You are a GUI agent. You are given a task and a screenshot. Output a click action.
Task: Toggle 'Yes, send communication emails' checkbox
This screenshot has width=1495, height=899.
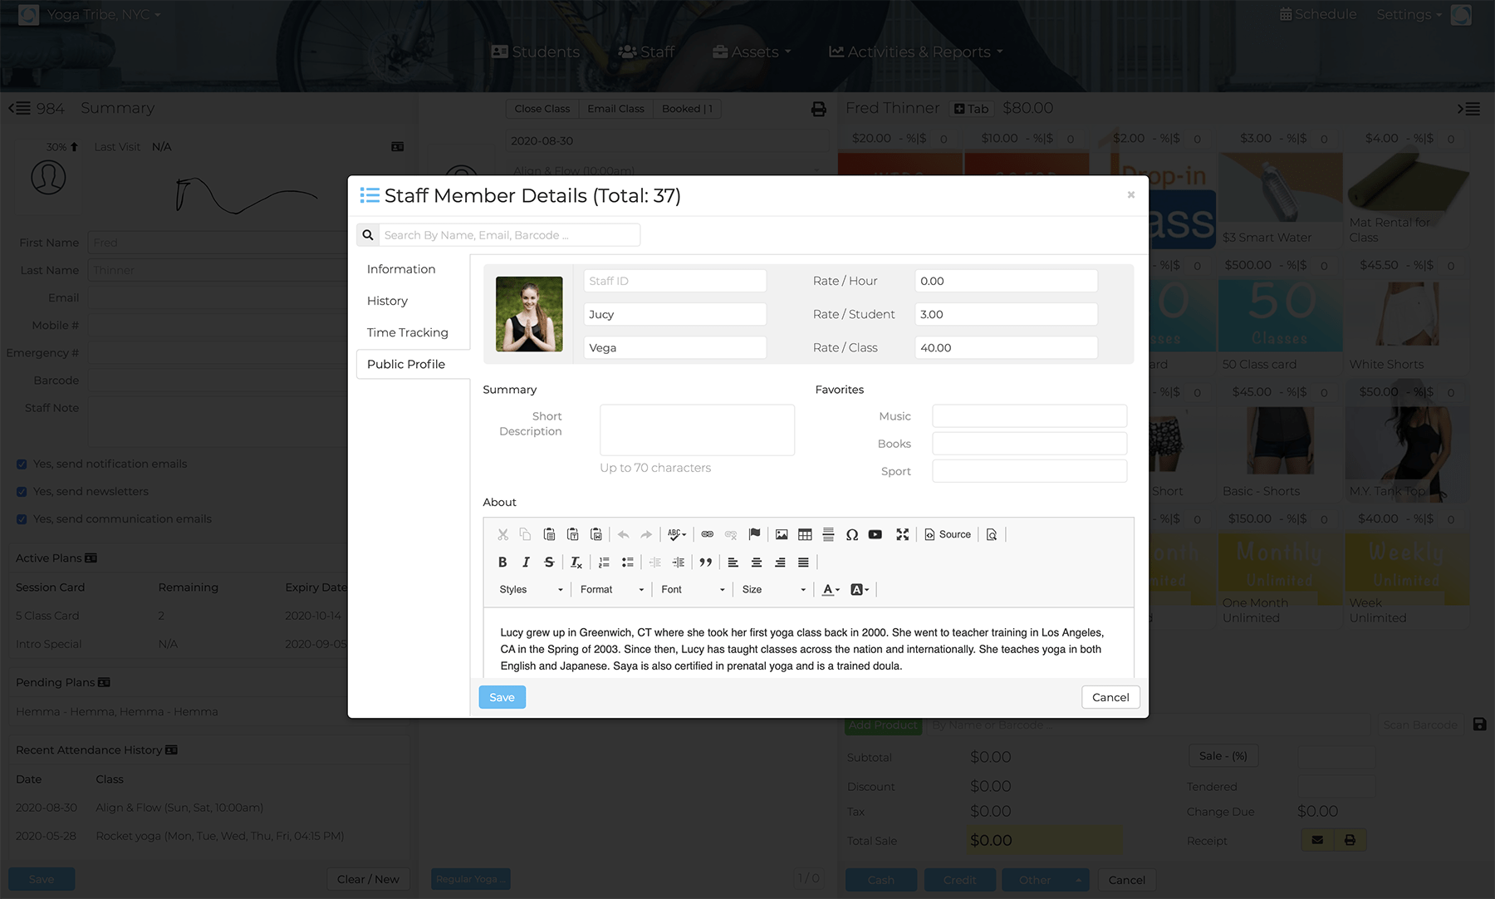(x=22, y=519)
